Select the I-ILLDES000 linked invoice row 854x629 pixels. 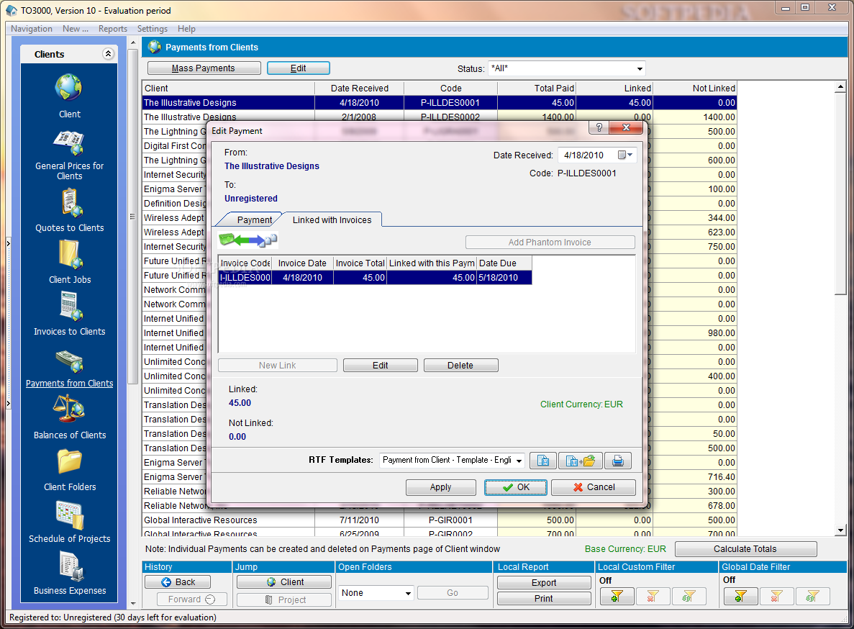point(375,278)
